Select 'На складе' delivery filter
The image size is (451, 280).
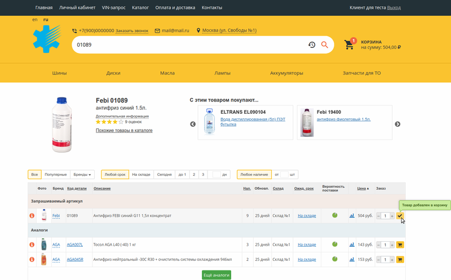[142, 175]
